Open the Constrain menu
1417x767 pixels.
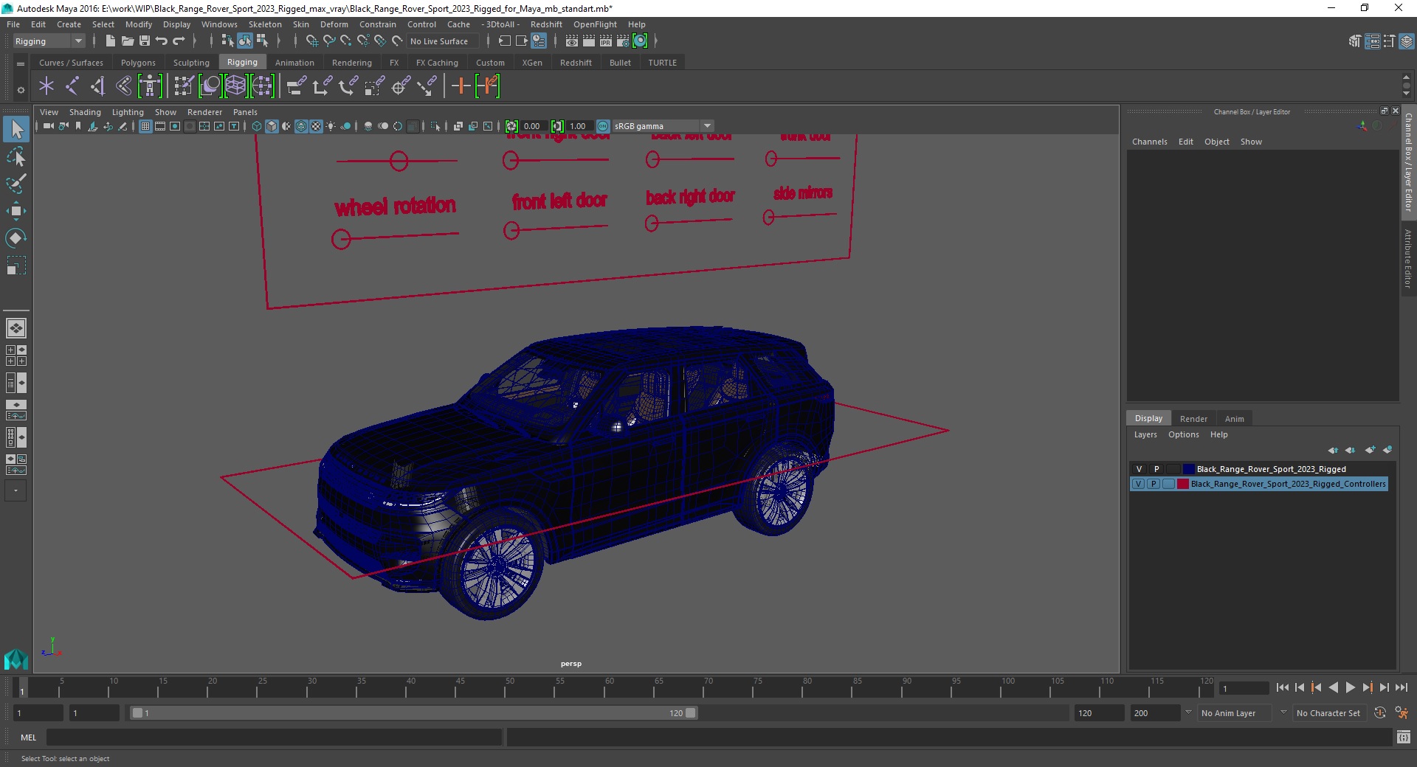377,24
